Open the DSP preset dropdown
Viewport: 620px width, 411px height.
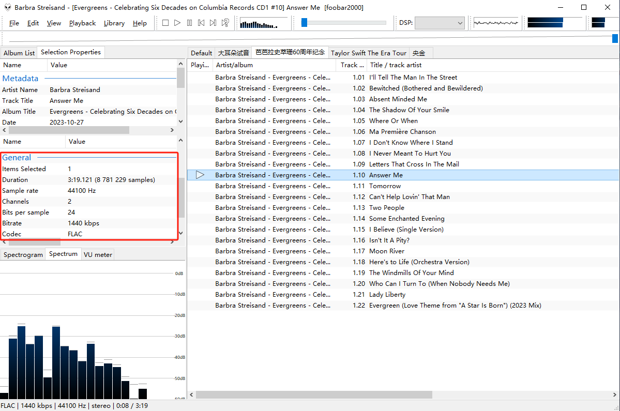440,23
